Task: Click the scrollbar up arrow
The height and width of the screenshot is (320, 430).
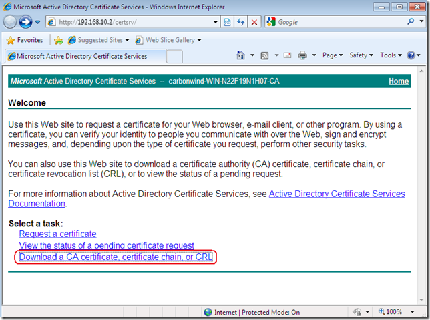Action: 421,71
